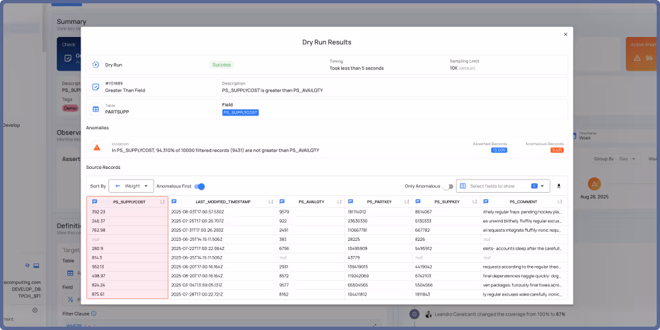660x330 pixels.
Task: Click the cell value 875.61
Action: point(97,294)
